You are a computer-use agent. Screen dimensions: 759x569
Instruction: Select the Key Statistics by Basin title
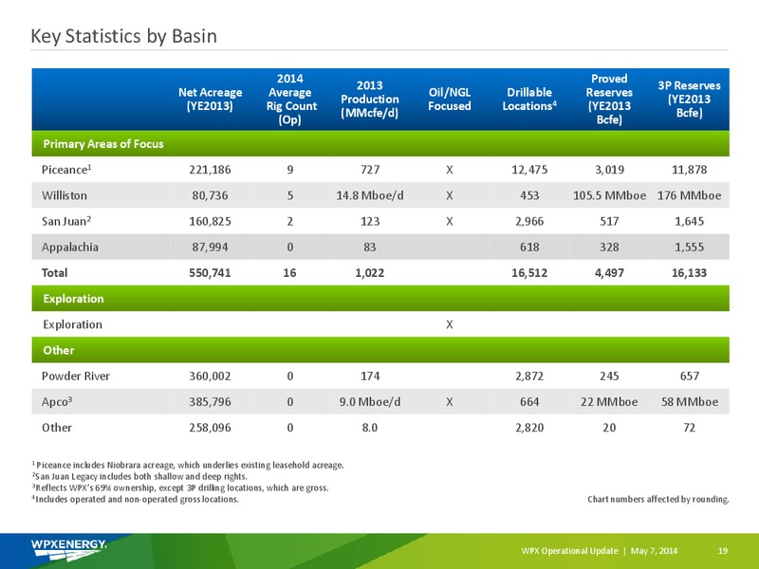[x=124, y=36]
